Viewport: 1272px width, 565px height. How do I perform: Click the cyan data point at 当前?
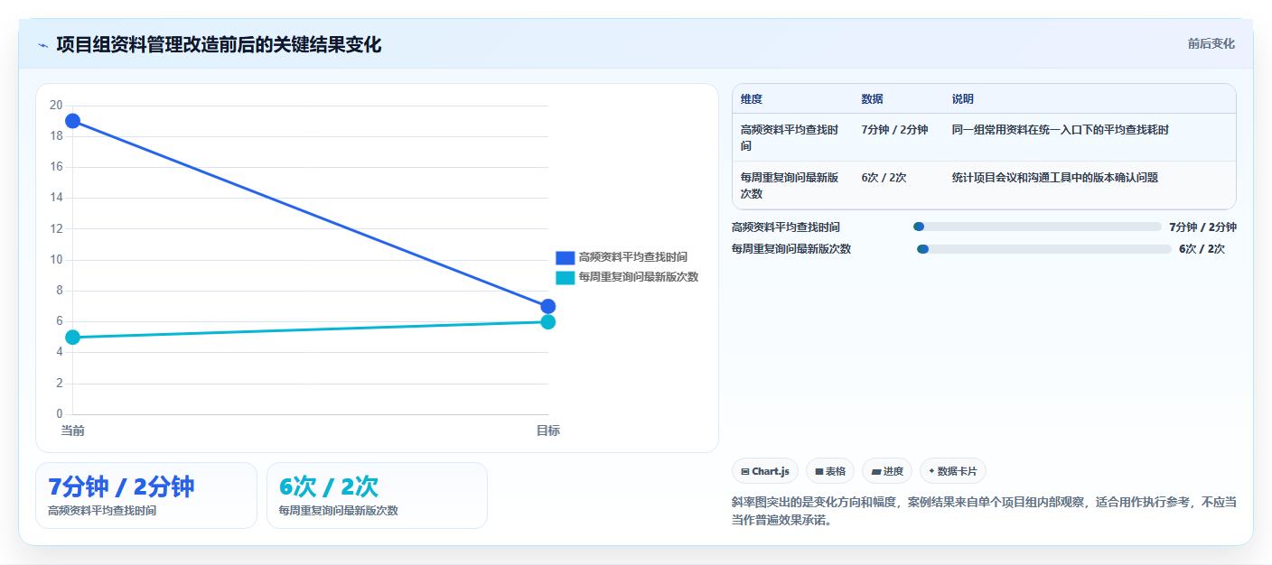(x=72, y=338)
